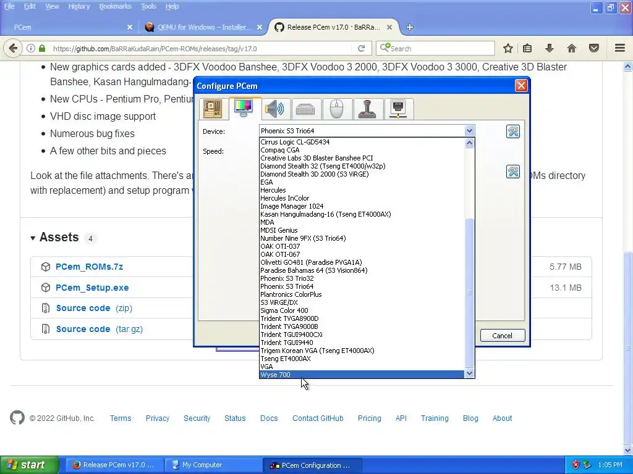Open the Drives tab icon
633x474 pixels.
305,109
